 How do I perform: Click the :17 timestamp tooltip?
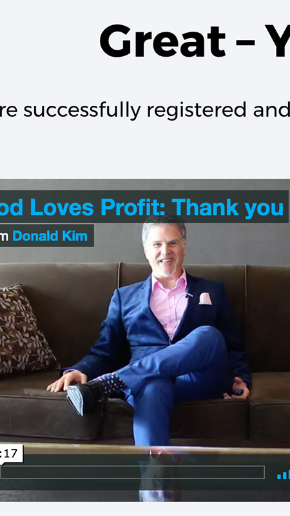point(11,454)
